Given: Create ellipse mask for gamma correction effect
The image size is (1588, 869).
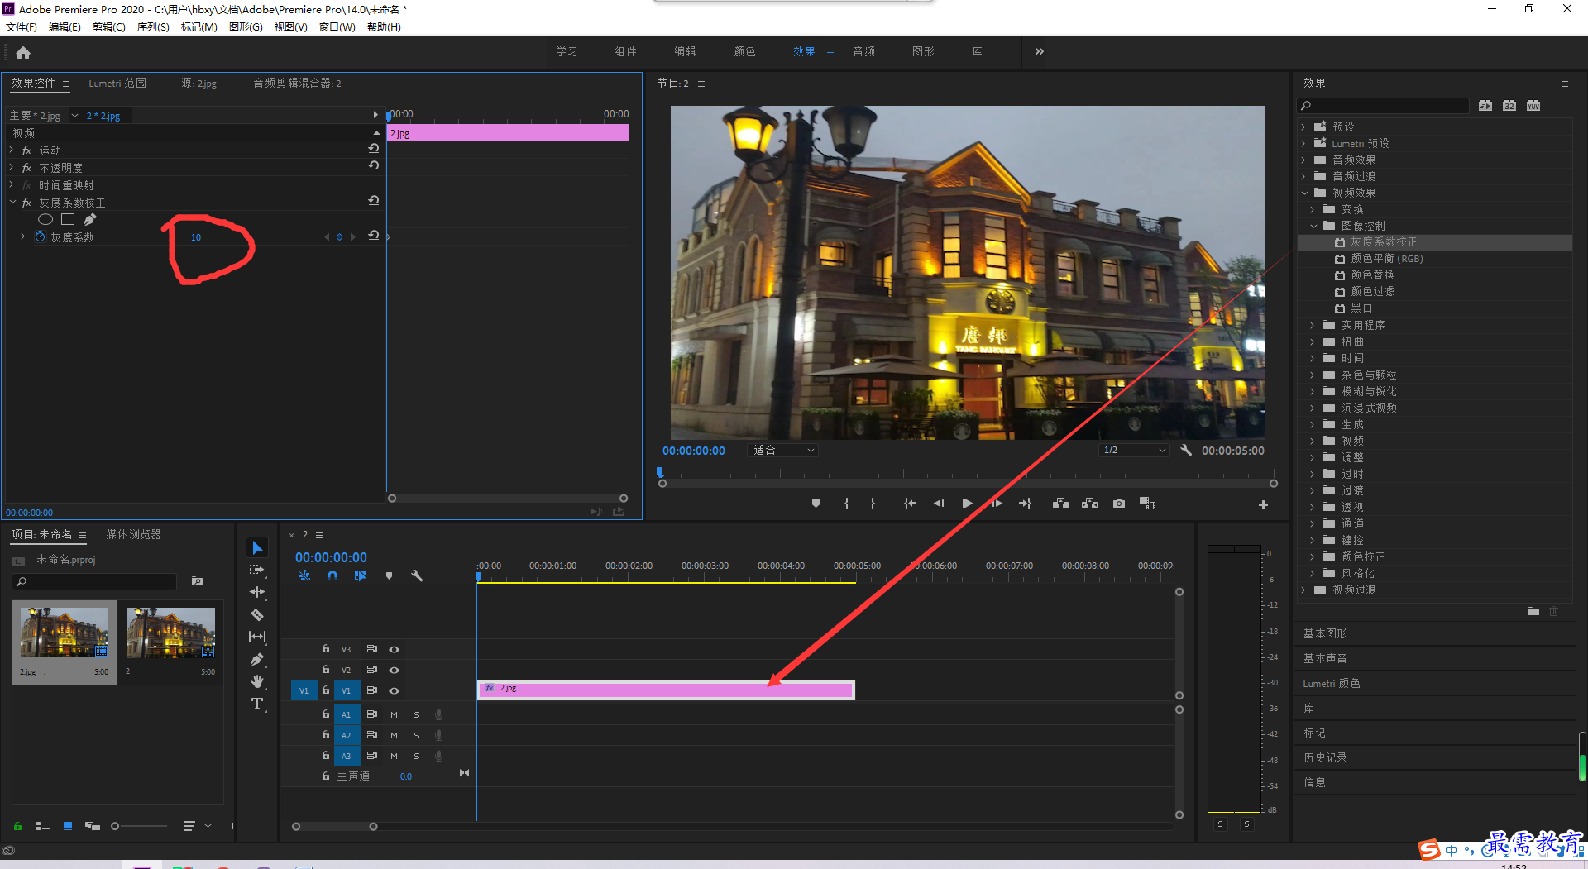Looking at the screenshot, I should click(45, 219).
